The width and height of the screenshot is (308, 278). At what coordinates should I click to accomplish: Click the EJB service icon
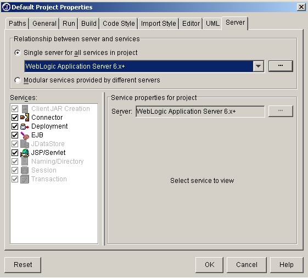25,135
